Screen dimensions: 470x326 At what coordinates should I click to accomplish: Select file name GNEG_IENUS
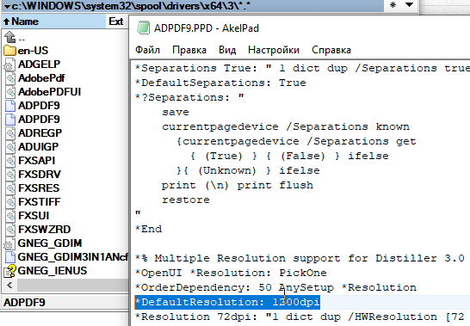coord(53,271)
